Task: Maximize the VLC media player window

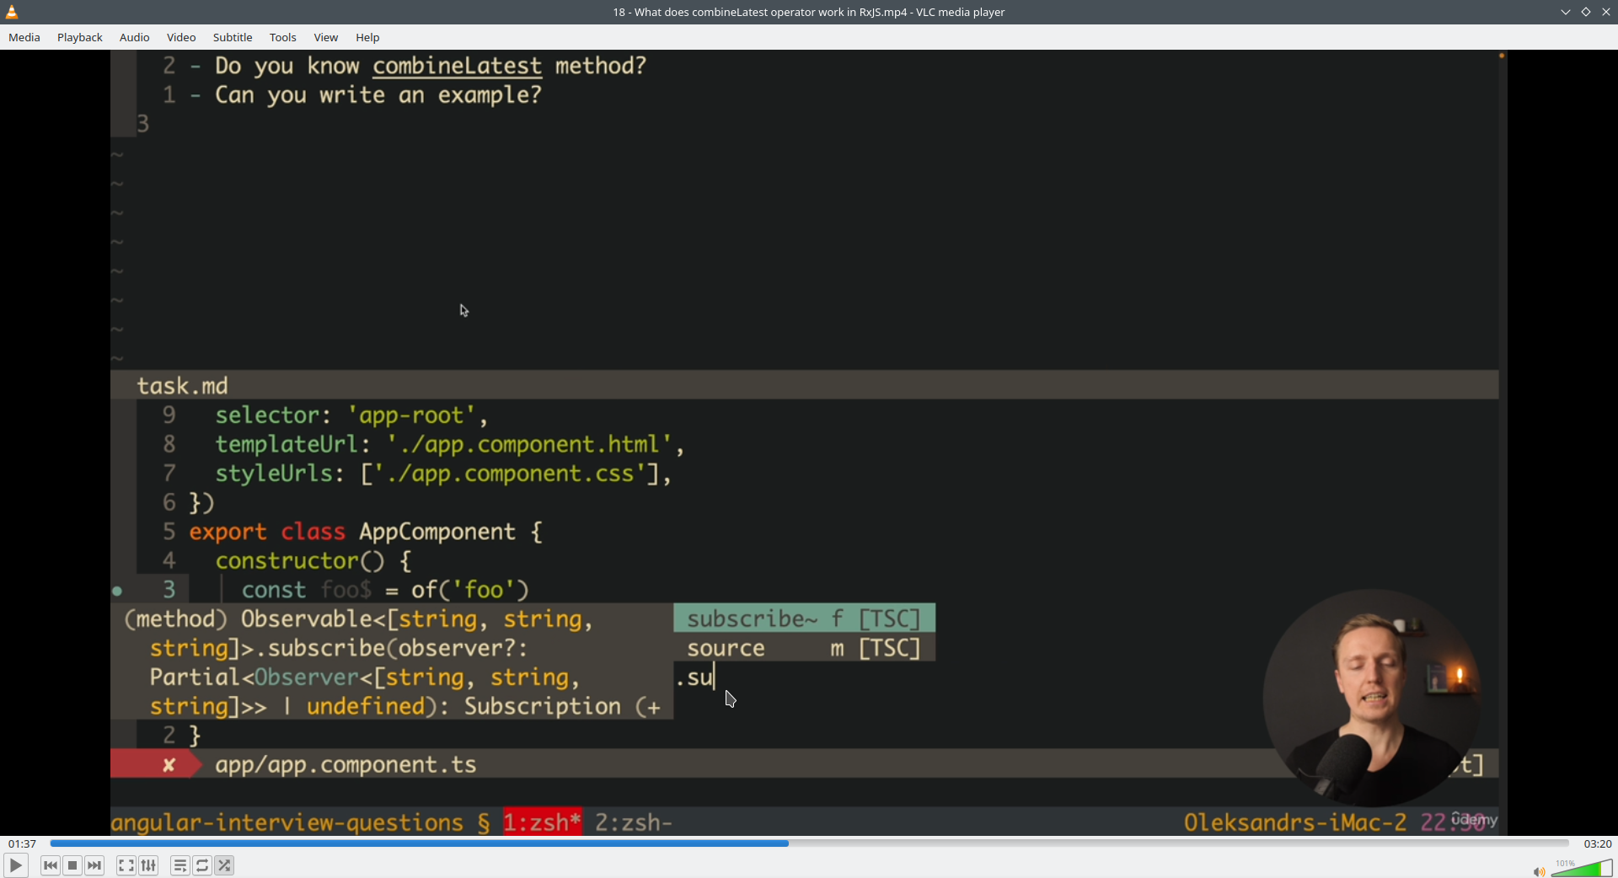Action: 1586,12
